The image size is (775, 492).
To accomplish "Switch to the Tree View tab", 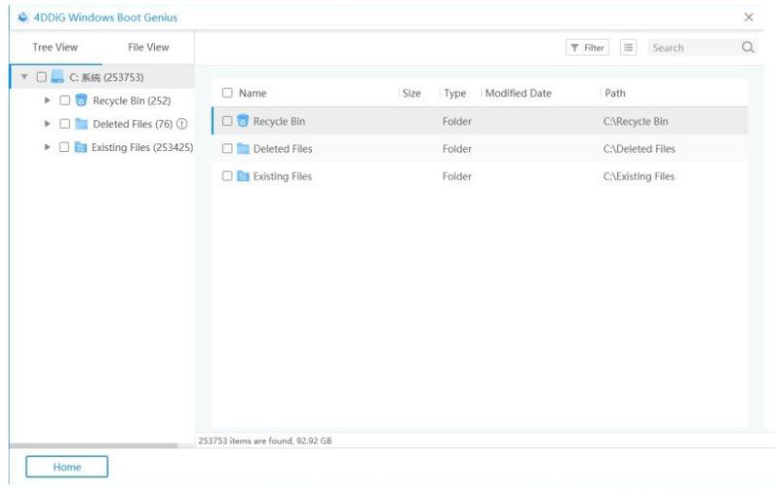I will pyautogui.click(x=55, y=47).
